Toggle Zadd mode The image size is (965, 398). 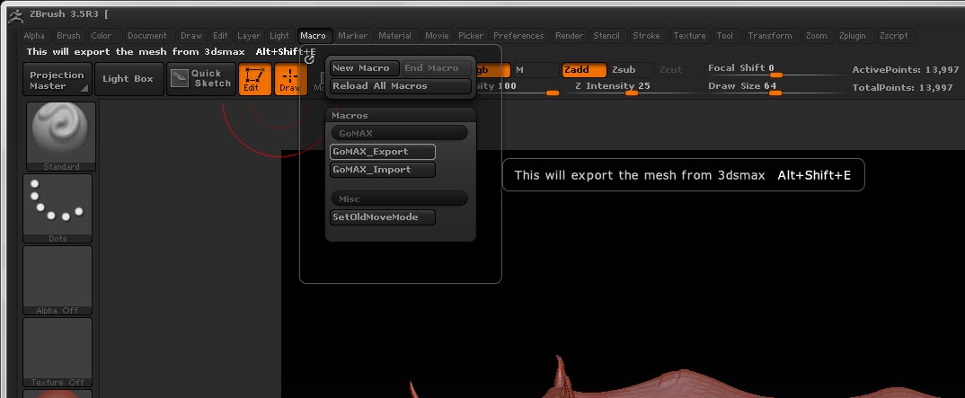(x=582, y=70)
